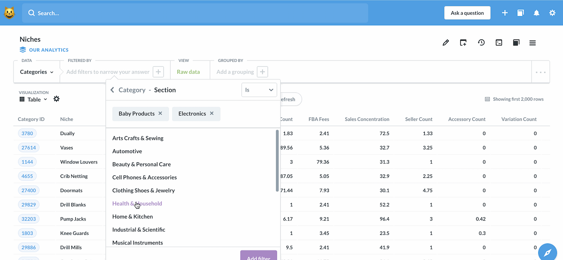Viewport: 563px width, 260px height.
Task: Open the revision history clock icon
Action: click(x=481, y=43)
